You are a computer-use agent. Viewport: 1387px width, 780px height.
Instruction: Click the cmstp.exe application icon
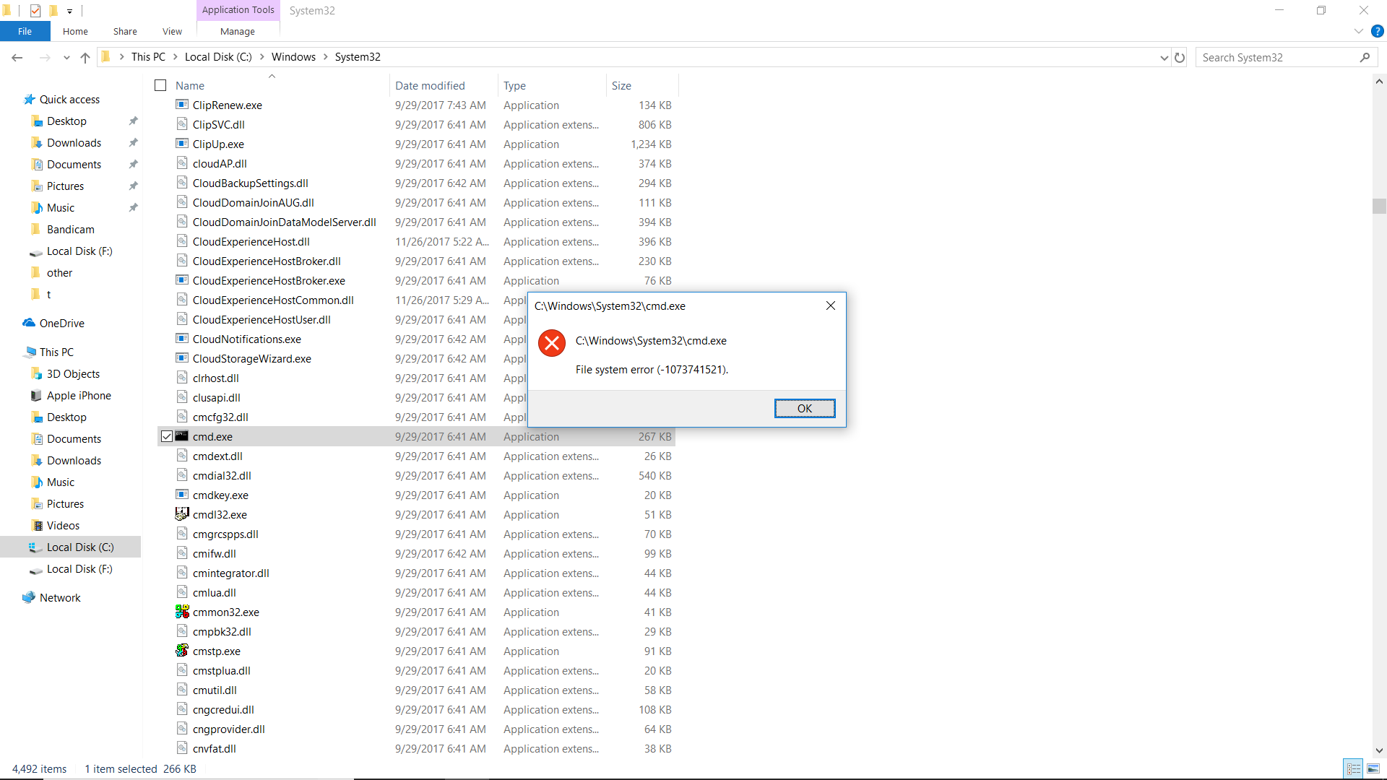click(182, 651)
